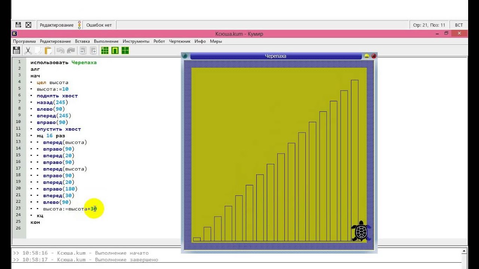Click the Kumir K logo in title bar

15,34
